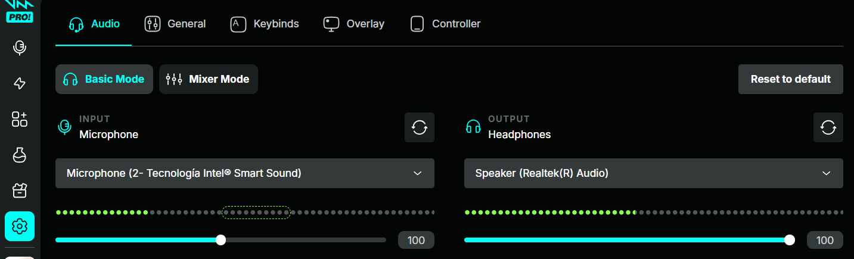Switch to the Overlay tab

point(354,24)
